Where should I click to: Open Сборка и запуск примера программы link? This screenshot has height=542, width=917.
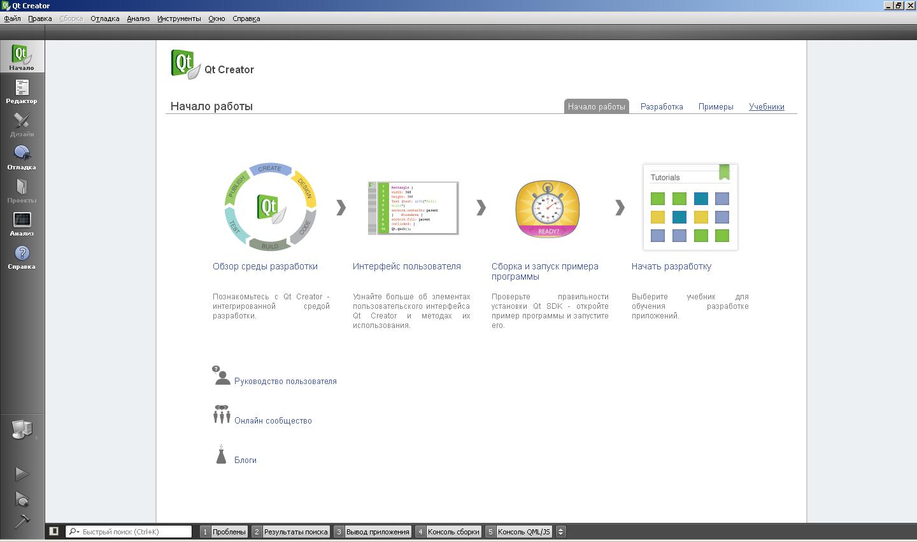click(x=545, y=271)
